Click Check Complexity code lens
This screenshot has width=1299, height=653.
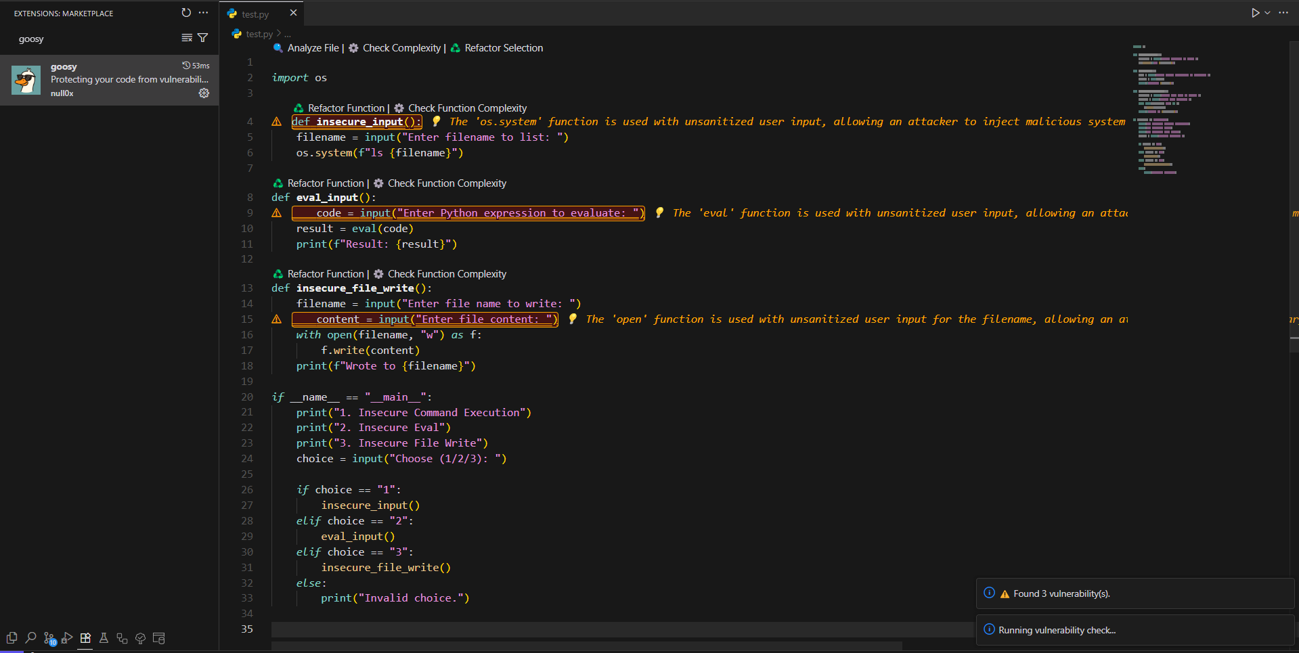pos(394,48)
